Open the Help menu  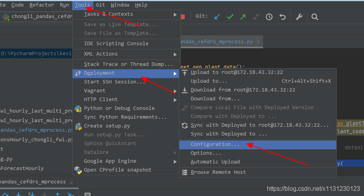[141, 5]
